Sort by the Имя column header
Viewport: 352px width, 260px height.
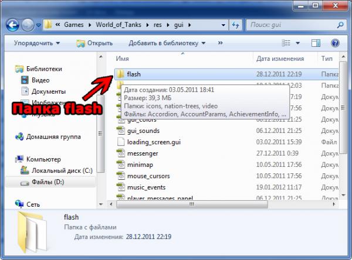pos(123,59)
